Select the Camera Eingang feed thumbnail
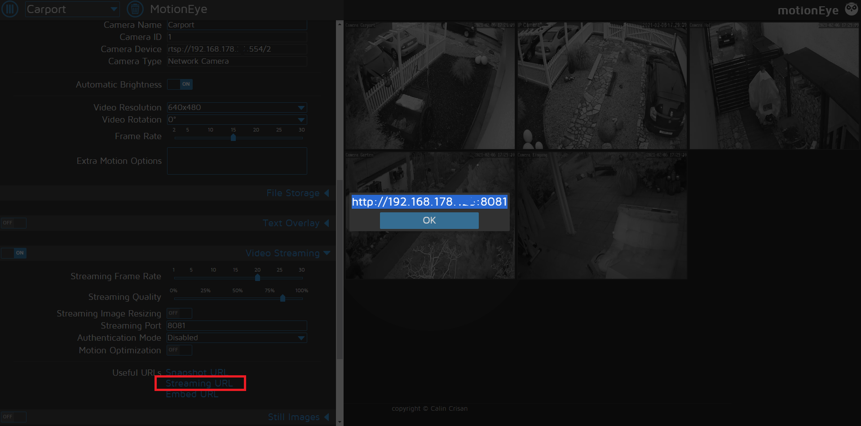The height and width of the screenshot is (426, 861). 602,215
